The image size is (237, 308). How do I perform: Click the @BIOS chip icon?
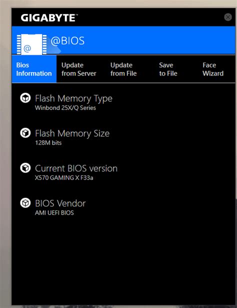point(31,44)
